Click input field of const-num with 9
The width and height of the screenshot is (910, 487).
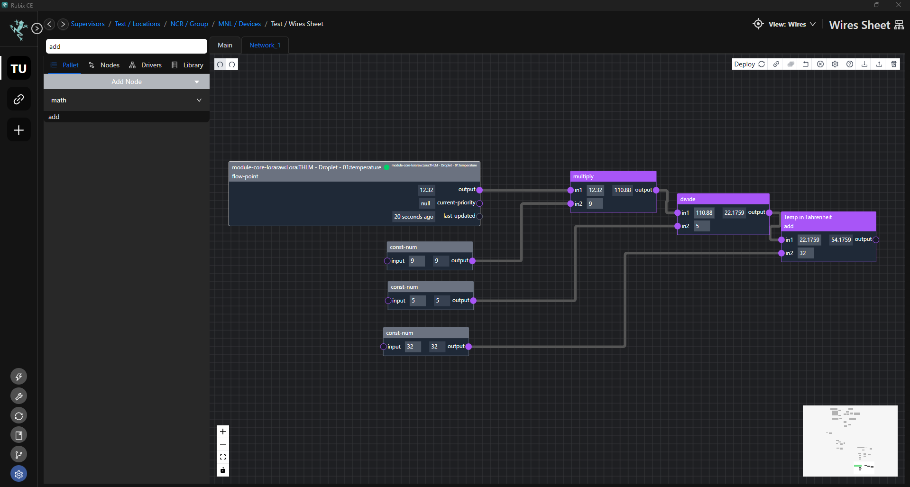point(416,261)
